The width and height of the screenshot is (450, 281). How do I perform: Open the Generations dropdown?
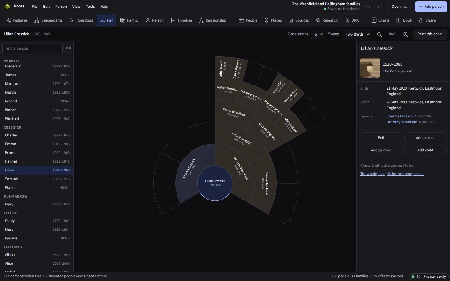(x=317, y=34)
